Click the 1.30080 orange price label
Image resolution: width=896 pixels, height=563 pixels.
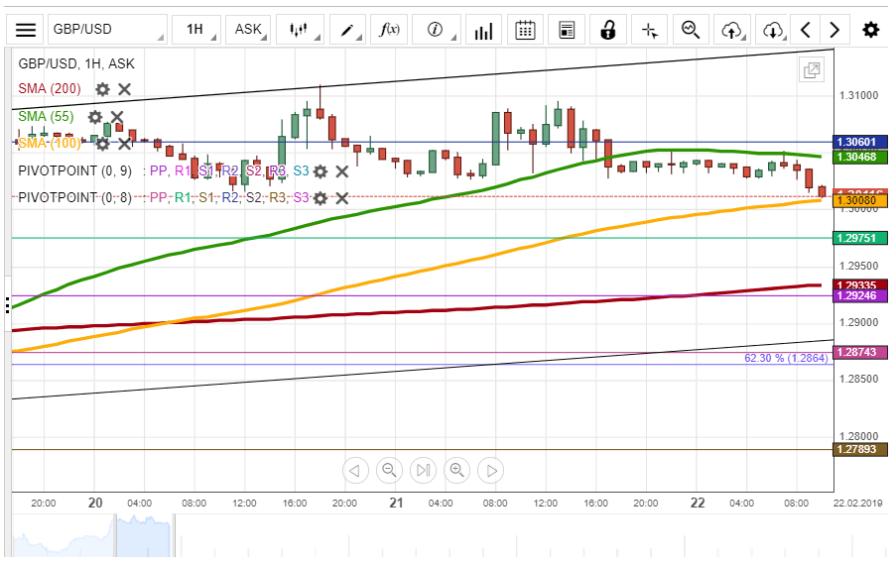[860, 200]
